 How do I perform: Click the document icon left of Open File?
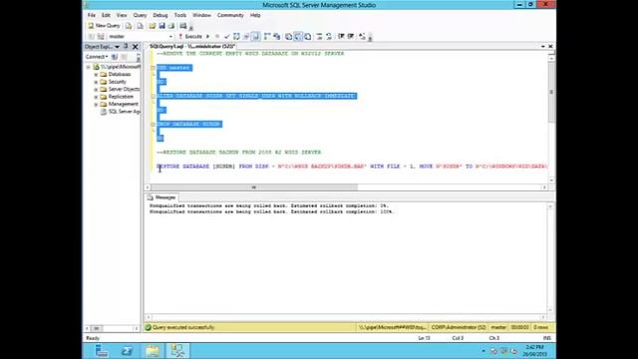141,26
